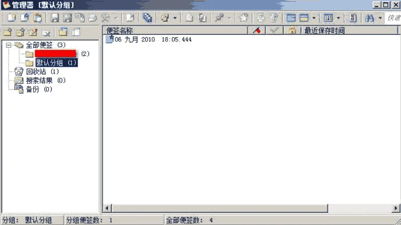Click the document settings page icon
The width and height of the screenshot is (401, 225).
[x=353, y=17]
